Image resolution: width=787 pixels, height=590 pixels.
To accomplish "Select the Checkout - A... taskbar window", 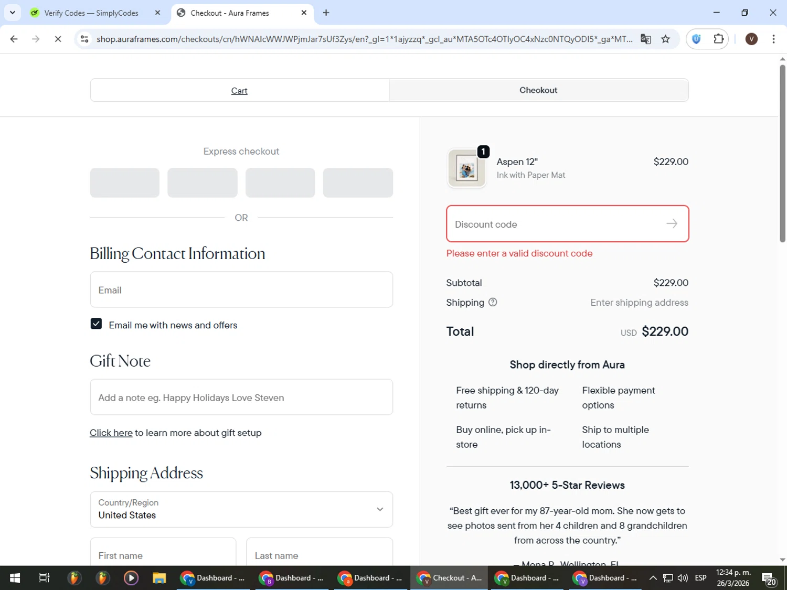I will pyautogui.click(x=449, y=578).
